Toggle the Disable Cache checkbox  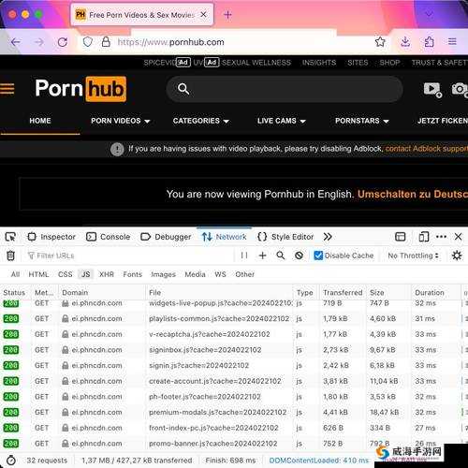pyautogui.click(x=318, y=256)
